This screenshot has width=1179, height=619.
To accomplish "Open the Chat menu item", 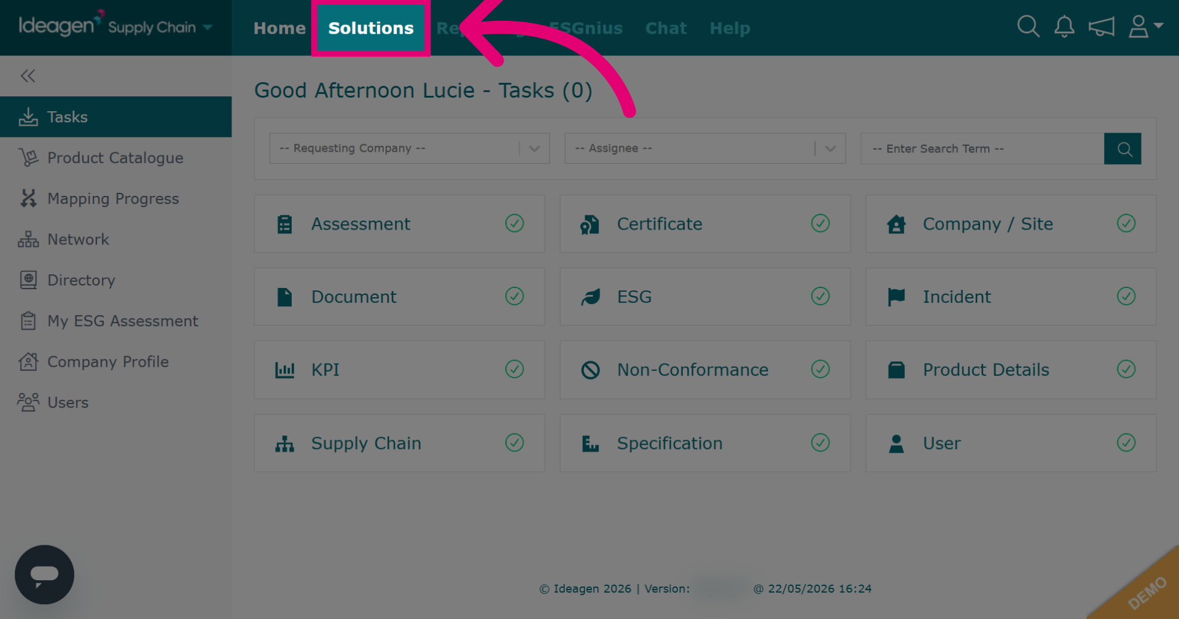I will pos(666,28).
